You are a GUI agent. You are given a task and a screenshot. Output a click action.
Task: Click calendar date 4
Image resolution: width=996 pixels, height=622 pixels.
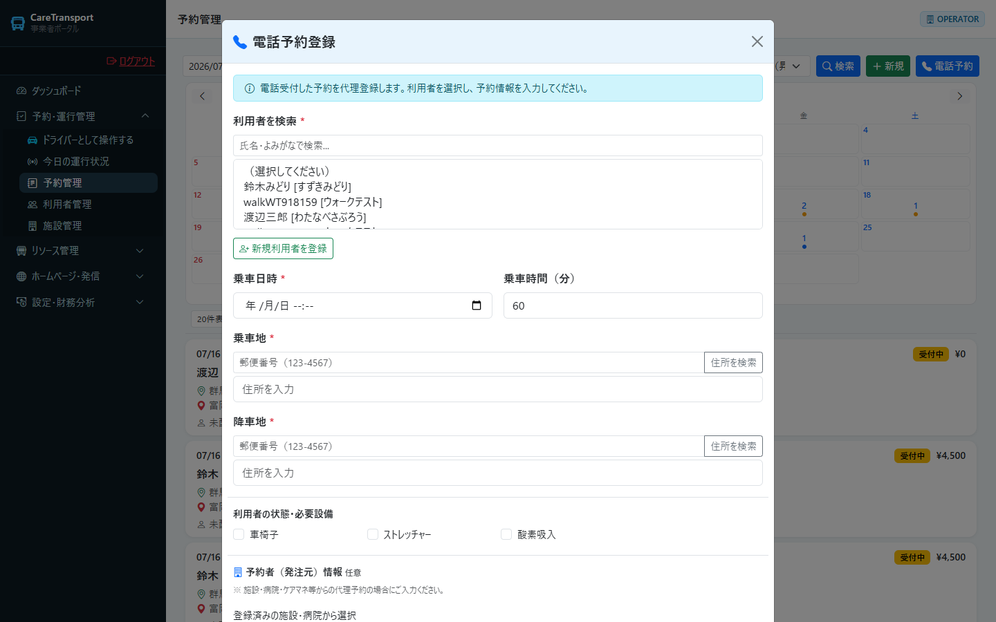(x=915, y=139)
